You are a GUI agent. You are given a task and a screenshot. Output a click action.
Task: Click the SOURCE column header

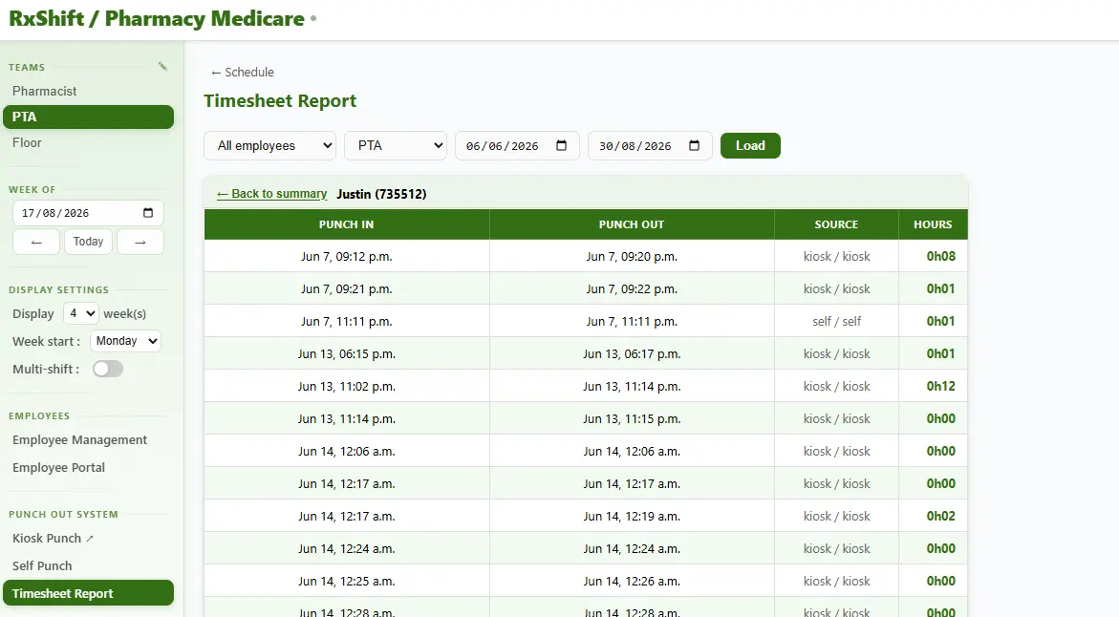(836, 224)
